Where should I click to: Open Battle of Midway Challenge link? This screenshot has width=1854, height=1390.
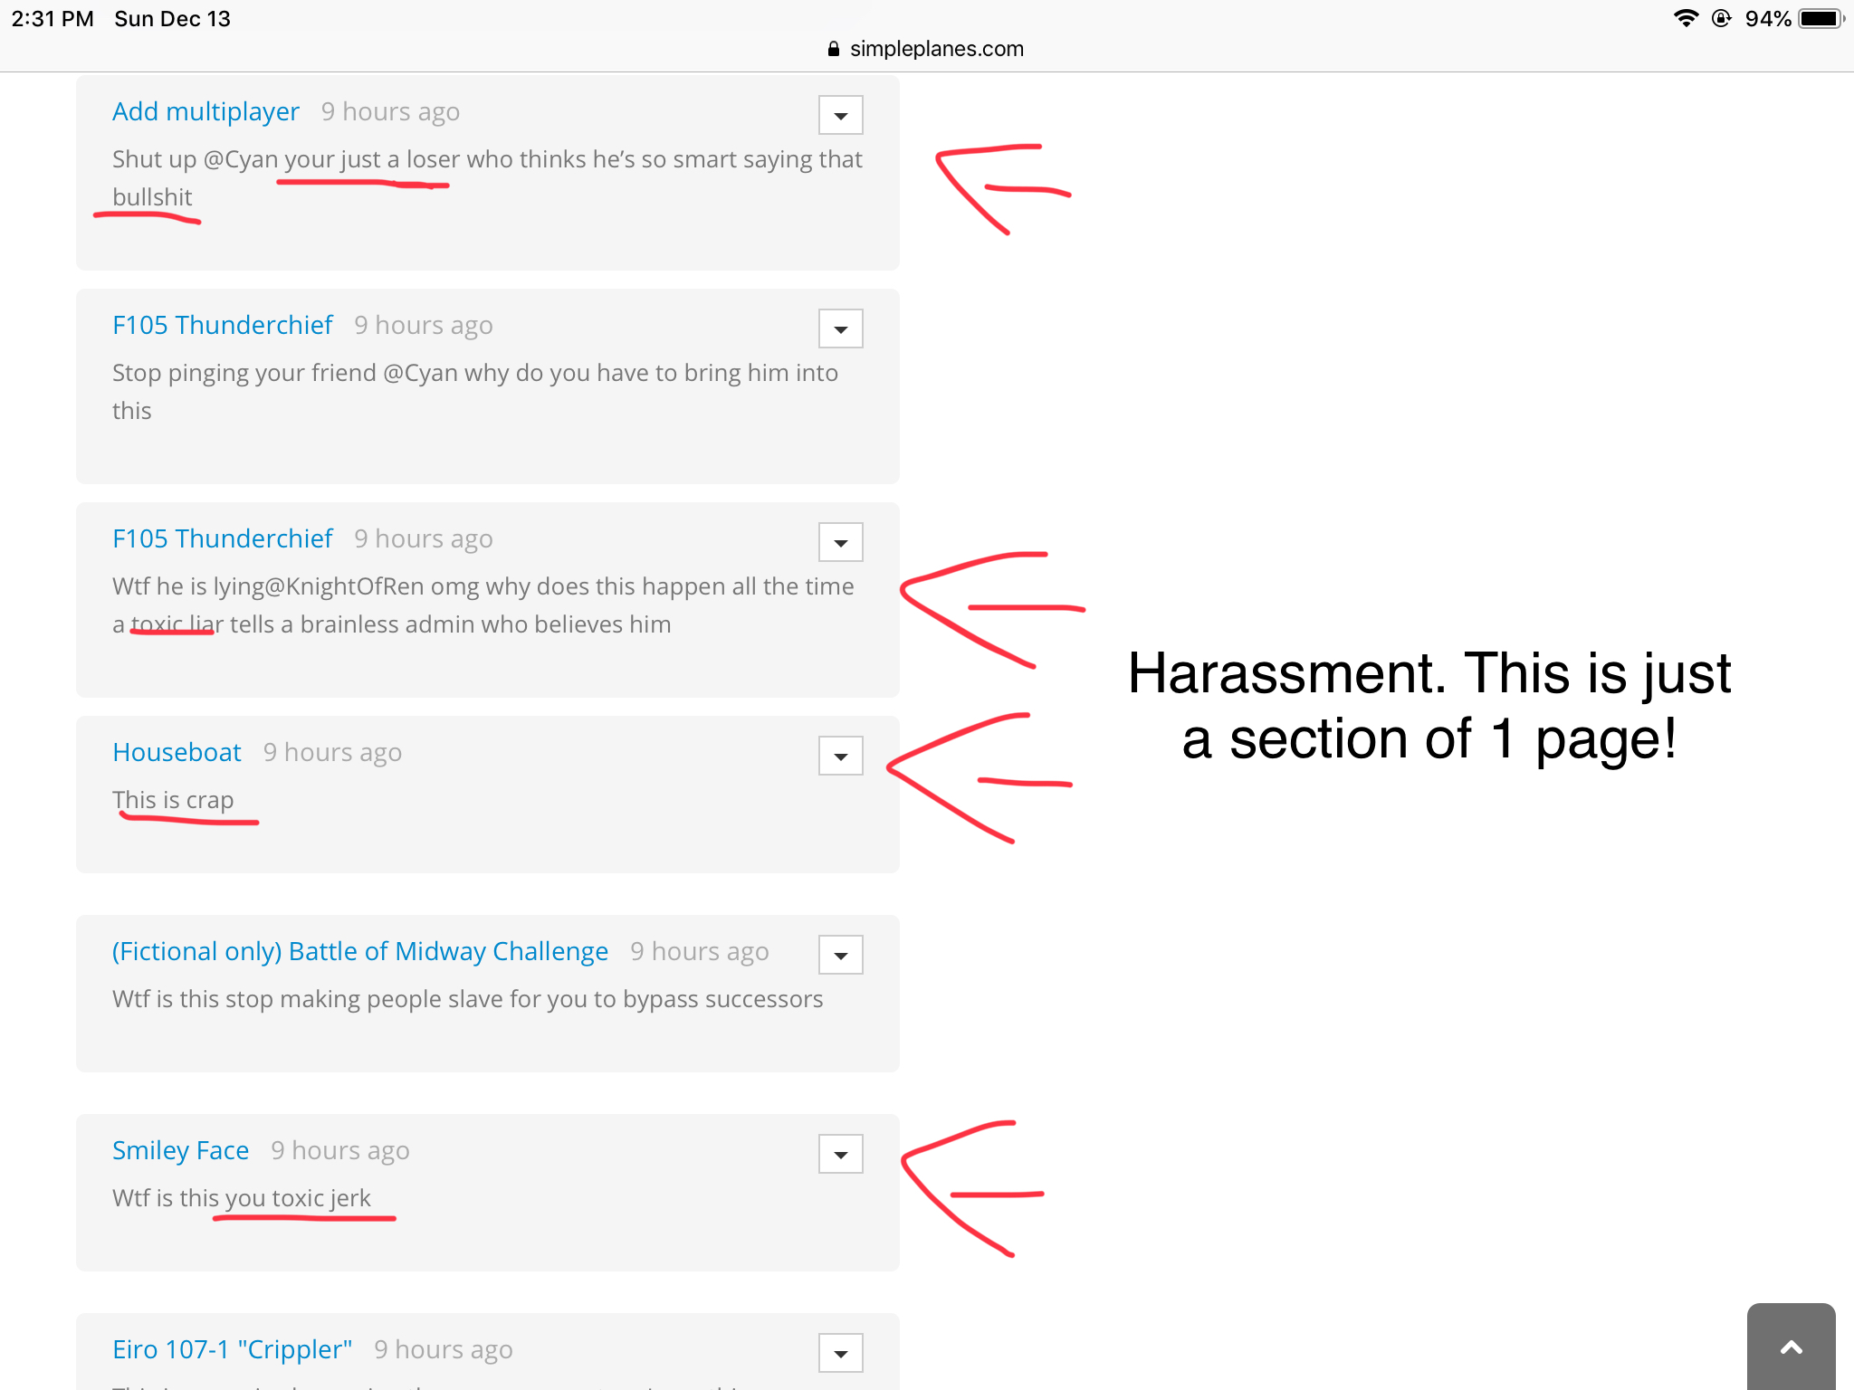pyautogui.click(x=359, y=951)
